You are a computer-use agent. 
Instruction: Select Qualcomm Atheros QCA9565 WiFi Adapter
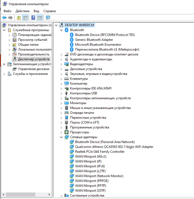click(114, 147)
